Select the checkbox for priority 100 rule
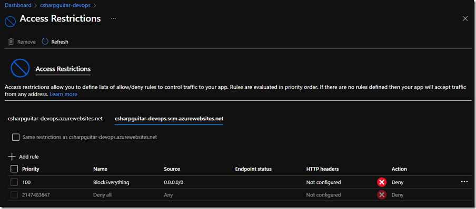This screenshot has height=209, width=476. click(x=14, y=182)
